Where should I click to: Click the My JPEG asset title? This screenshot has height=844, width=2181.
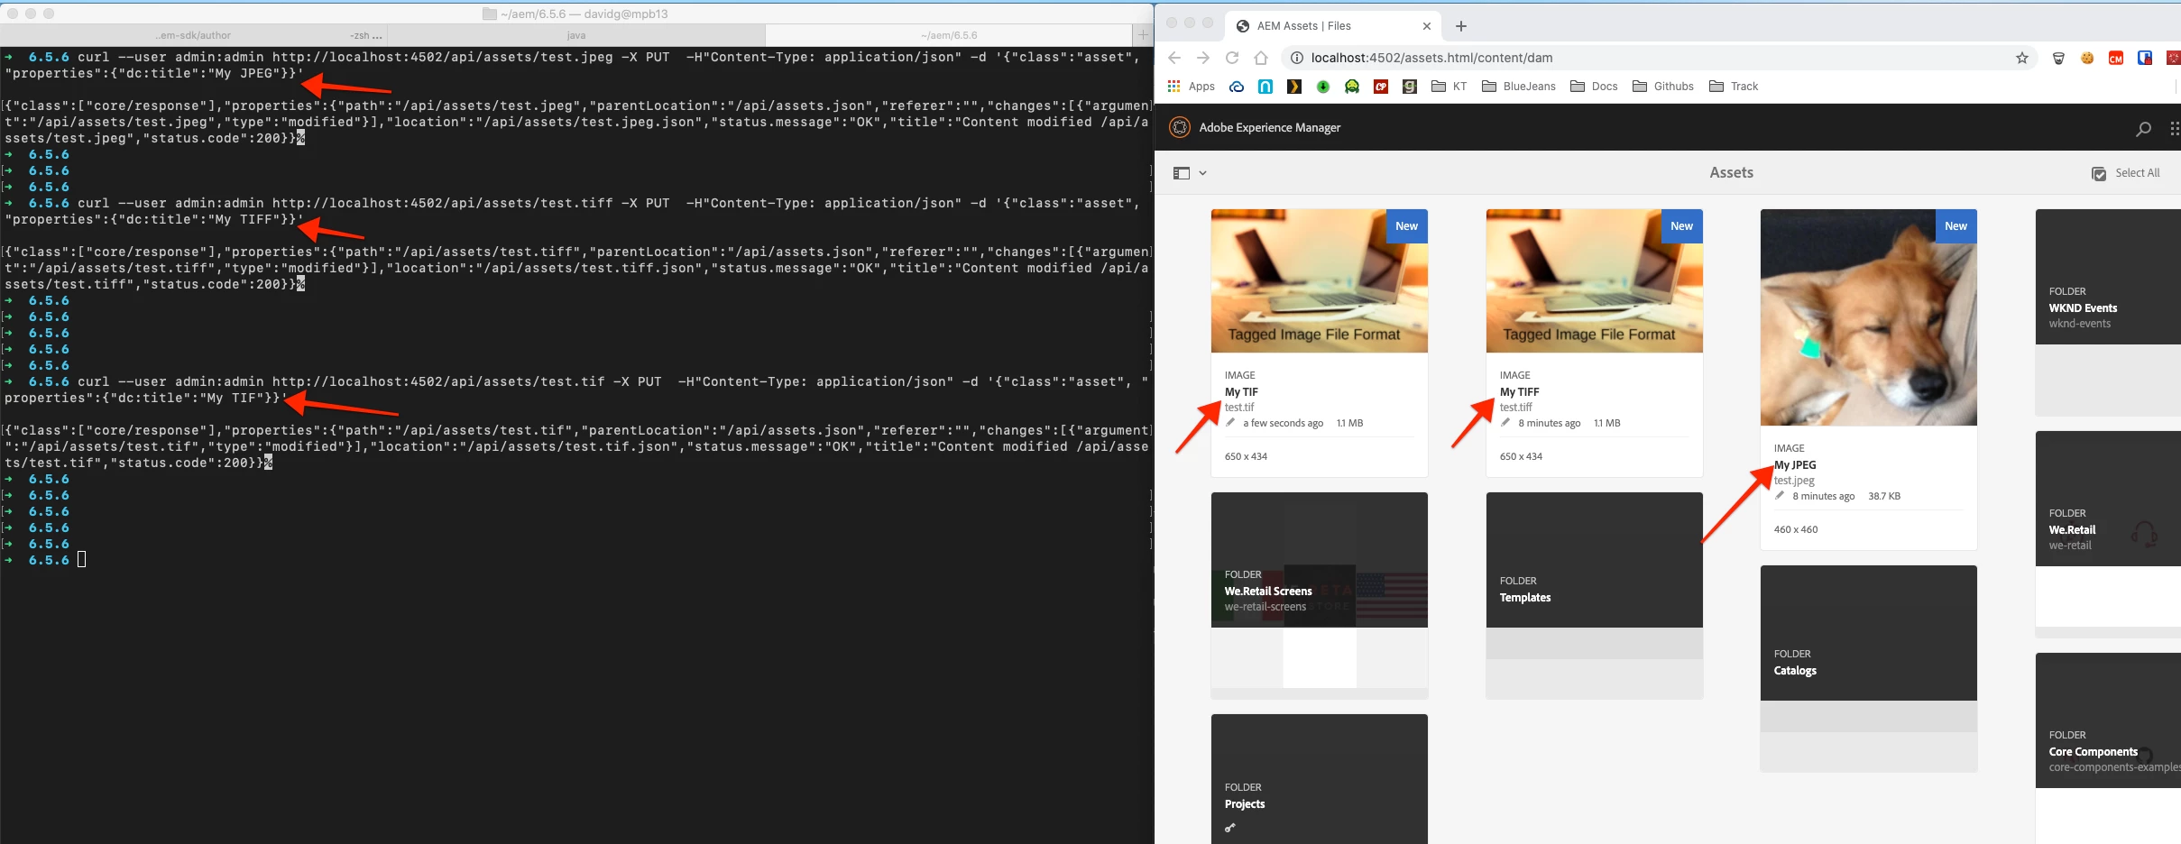pyautogui.click(x=1795, y=465)
